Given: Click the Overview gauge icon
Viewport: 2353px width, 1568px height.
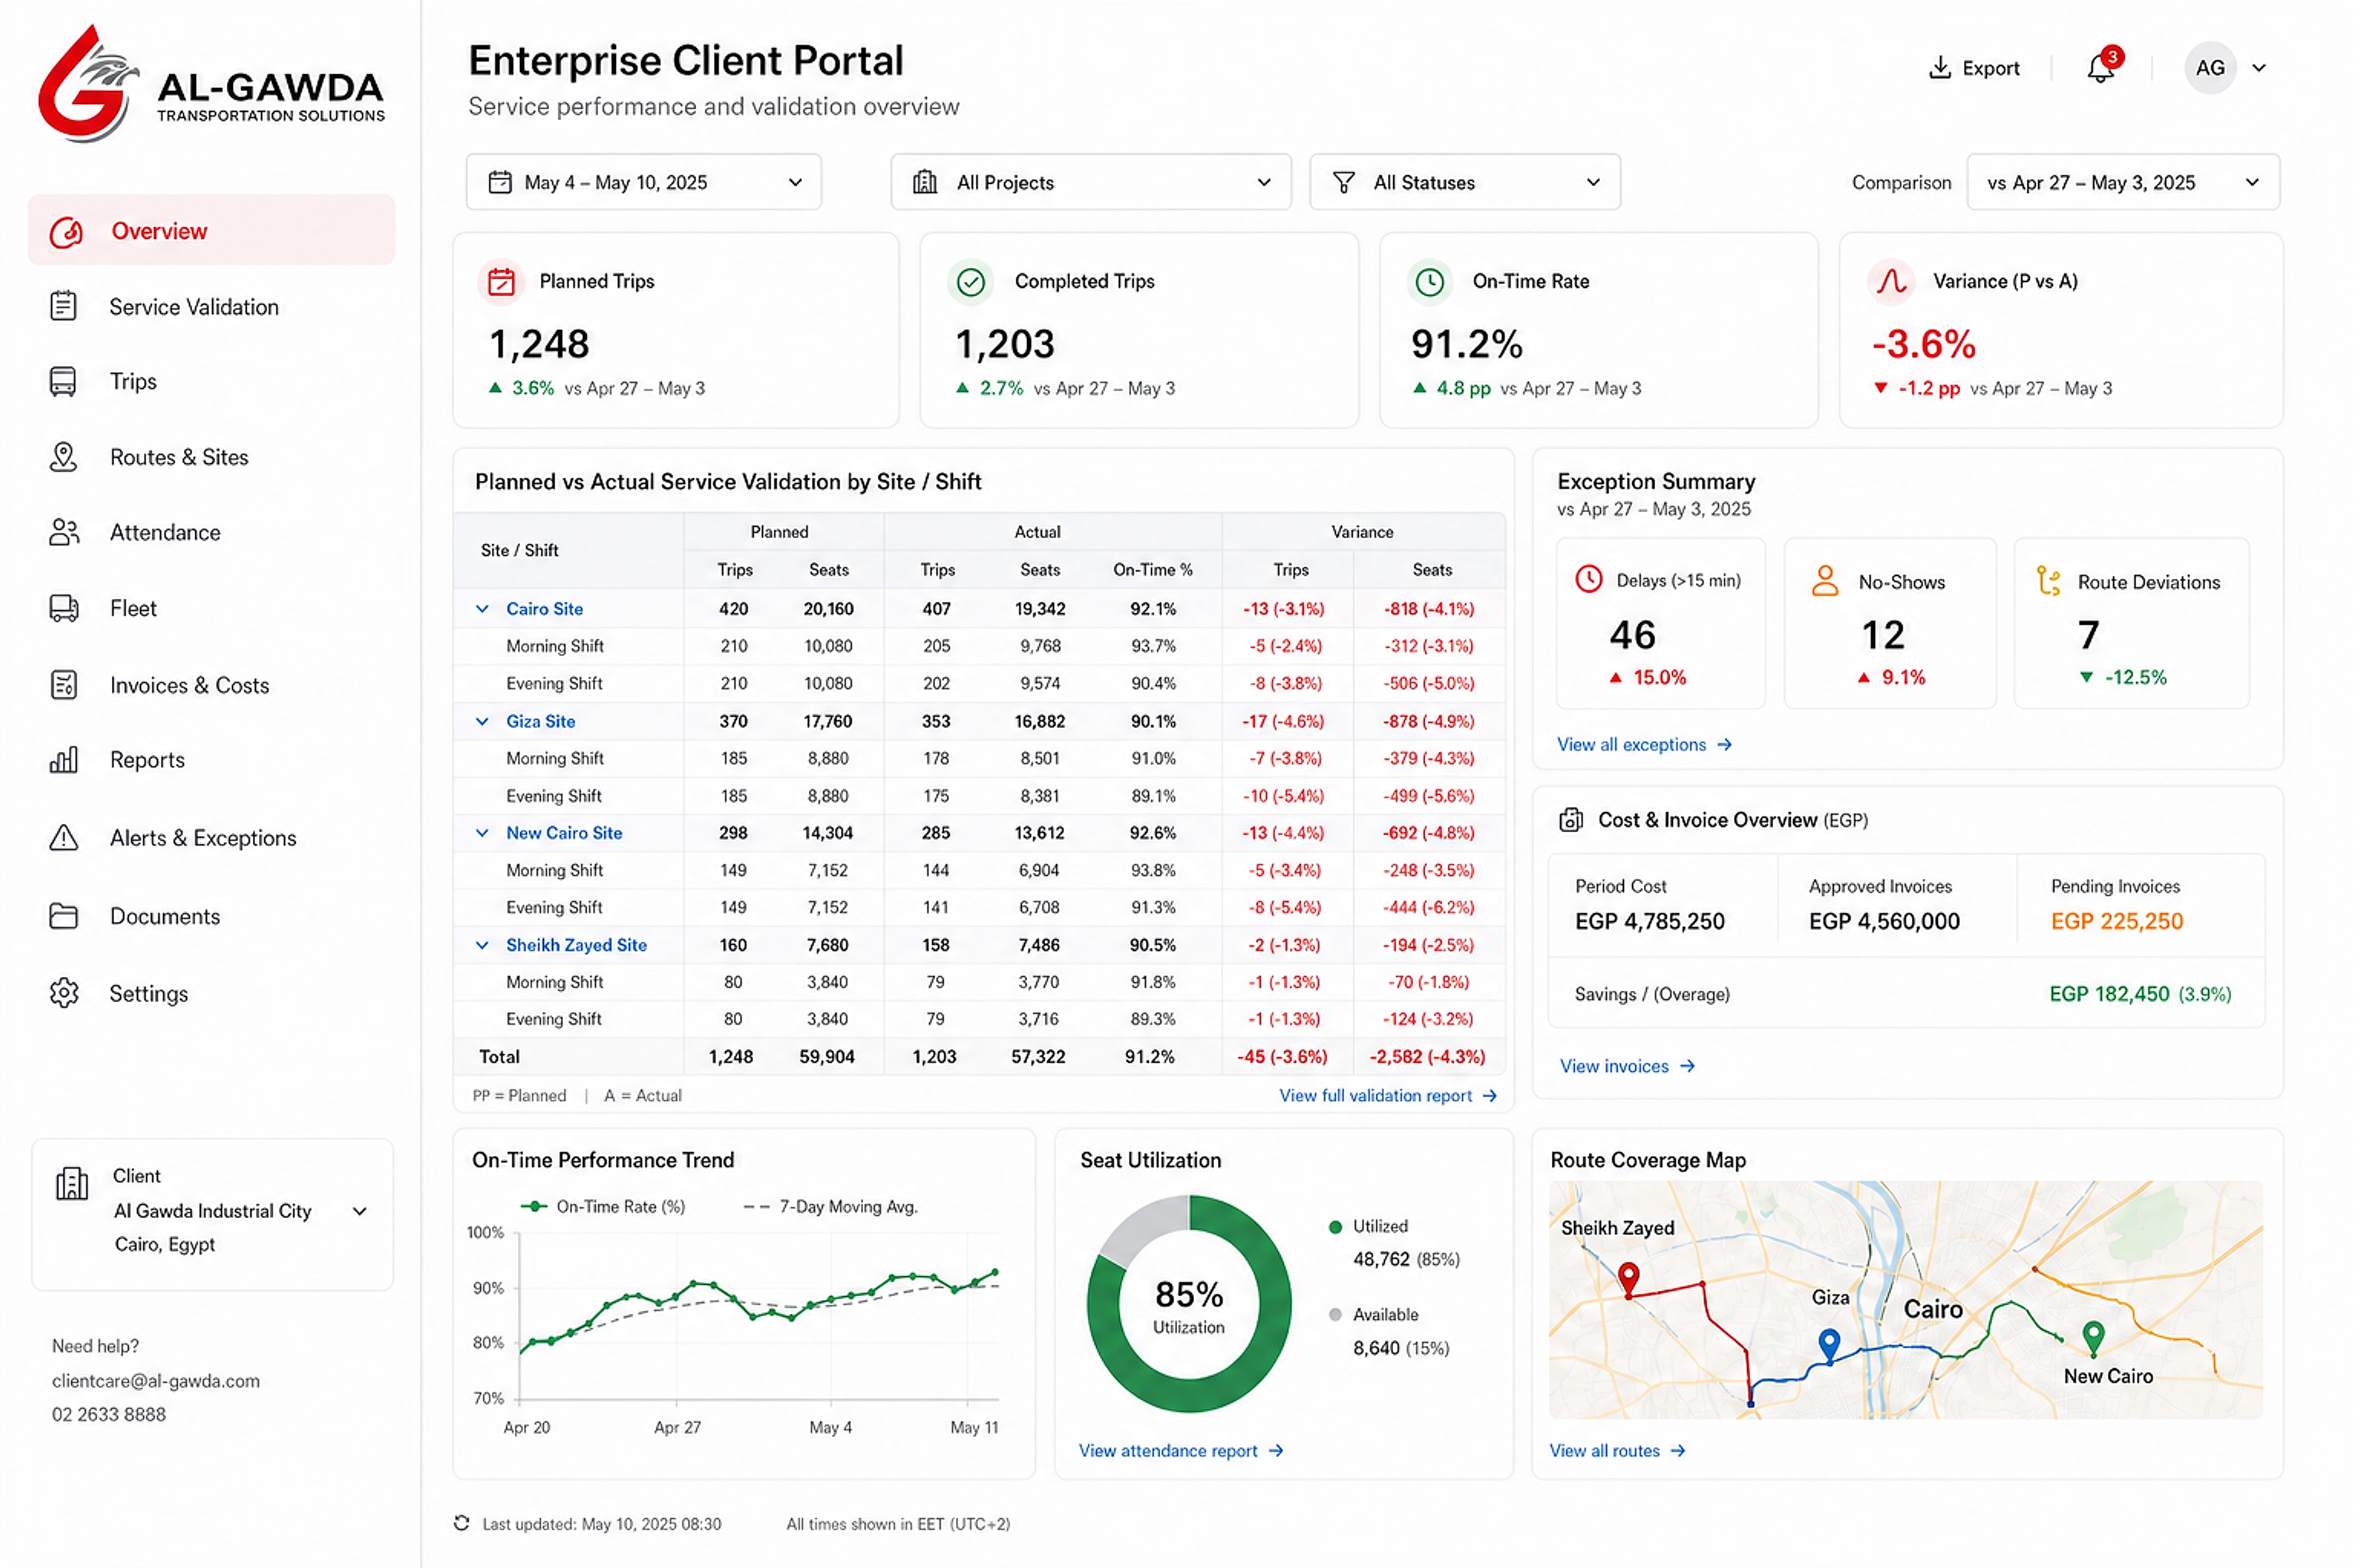Looking at the screenshot, I should click(66, 232).
